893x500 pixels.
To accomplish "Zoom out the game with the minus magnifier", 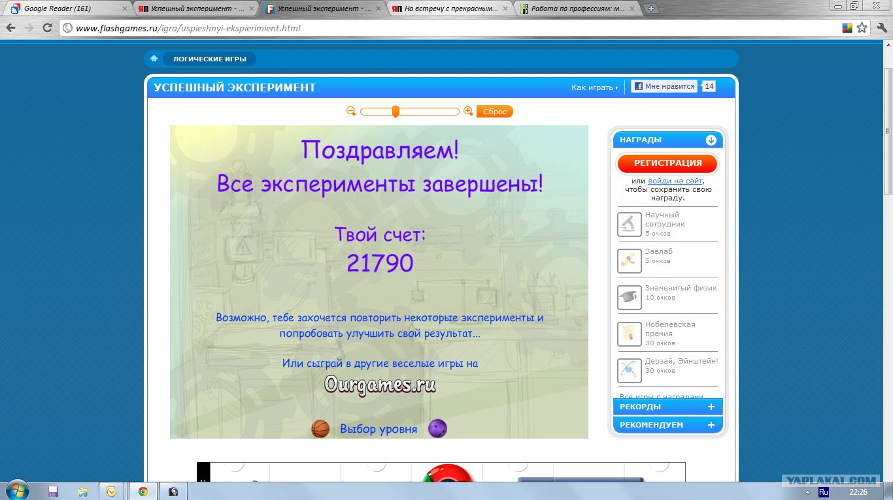I will tap(351, 112).
